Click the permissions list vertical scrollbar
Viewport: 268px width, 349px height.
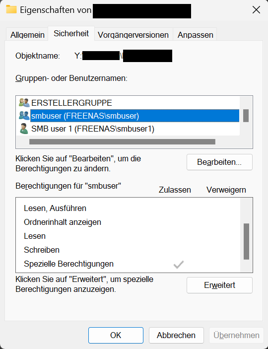click(246, 241)
